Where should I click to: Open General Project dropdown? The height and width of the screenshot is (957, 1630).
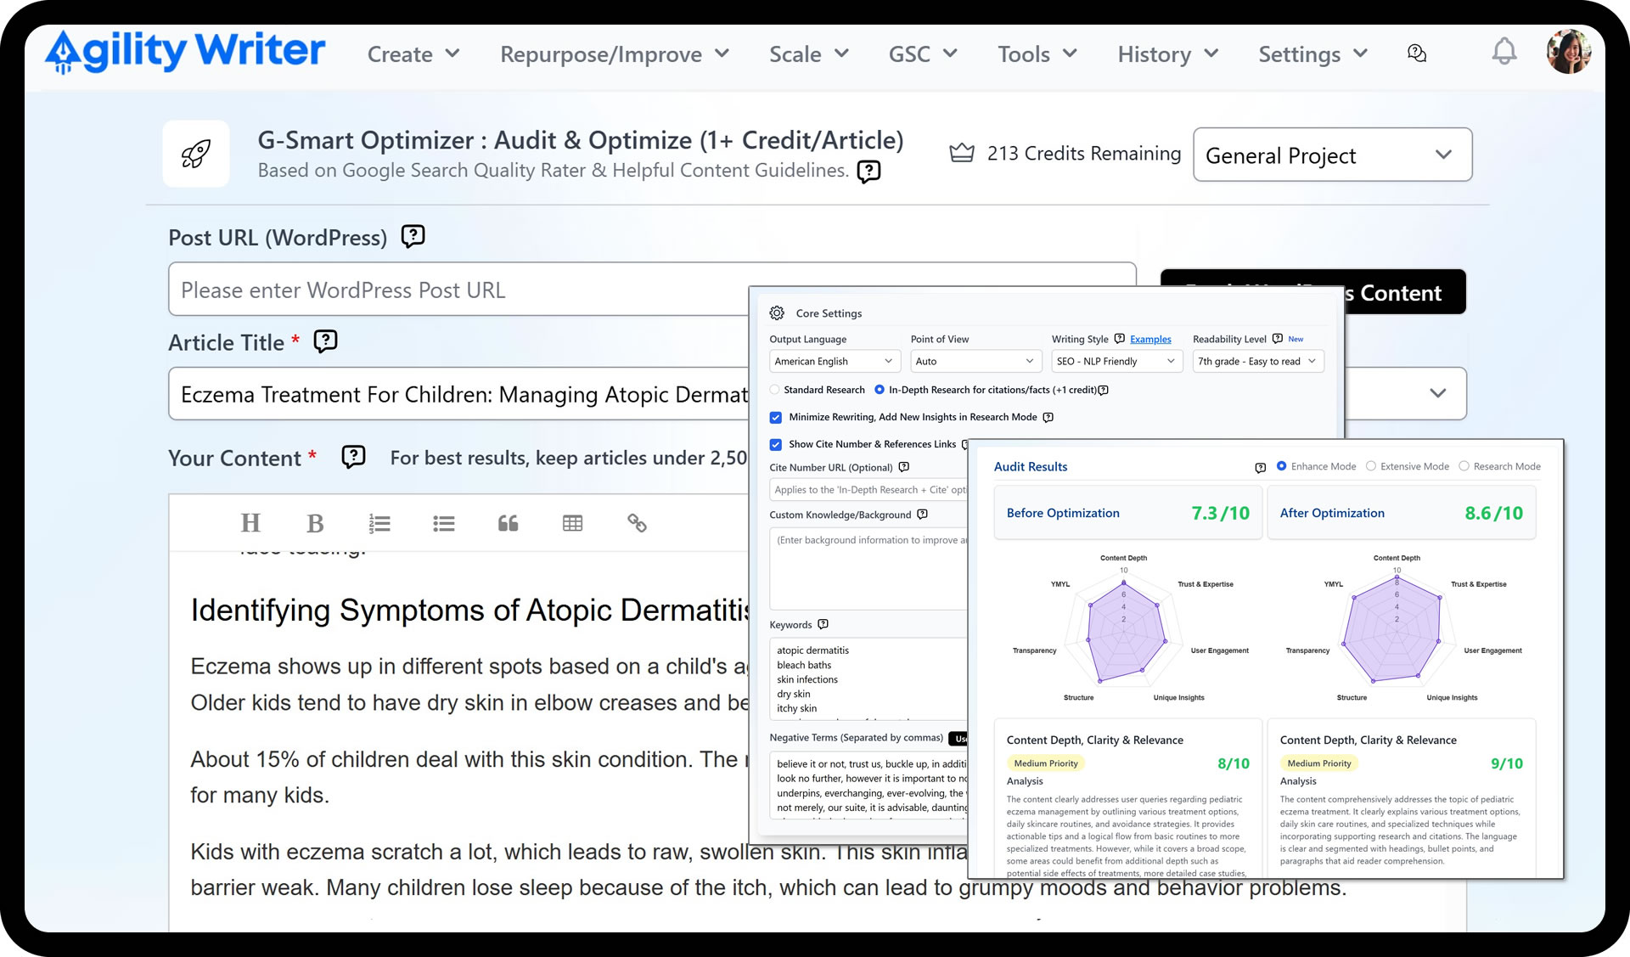tap(1332, 155)
